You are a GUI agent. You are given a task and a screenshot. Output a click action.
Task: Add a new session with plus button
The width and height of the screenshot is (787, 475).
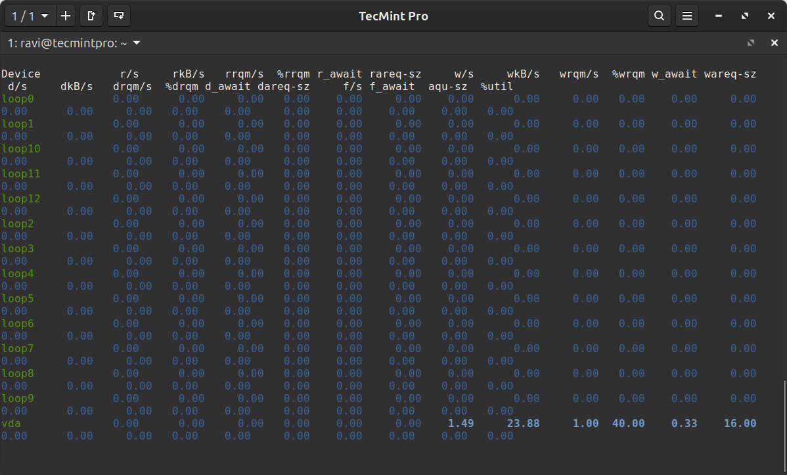tap(66, 16)
